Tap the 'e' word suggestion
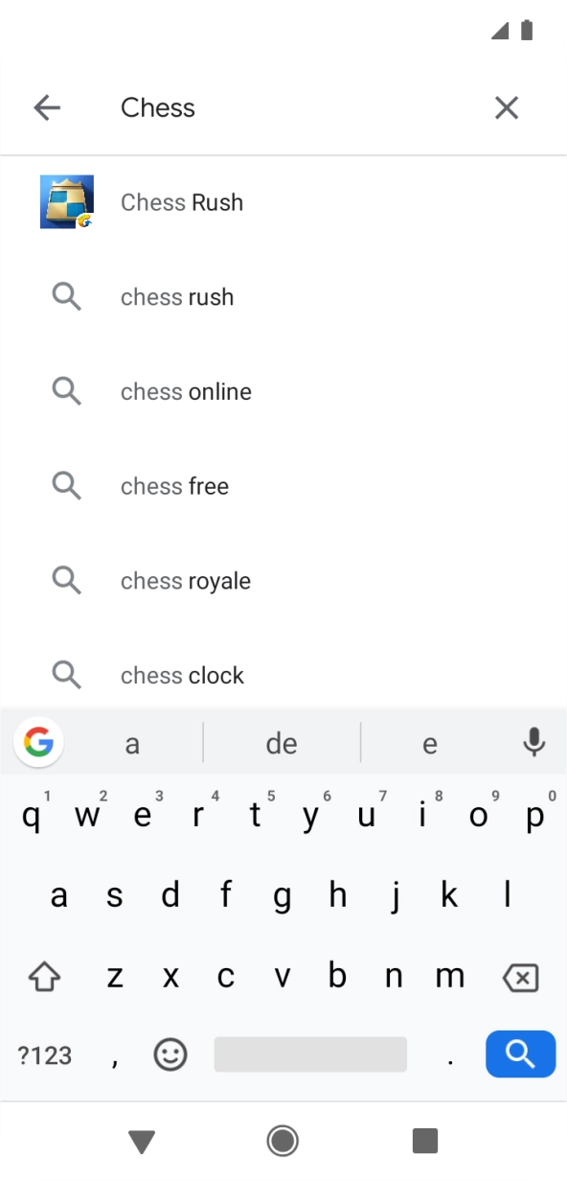This screenshot has width=567, height=1181. click(429, 742)
